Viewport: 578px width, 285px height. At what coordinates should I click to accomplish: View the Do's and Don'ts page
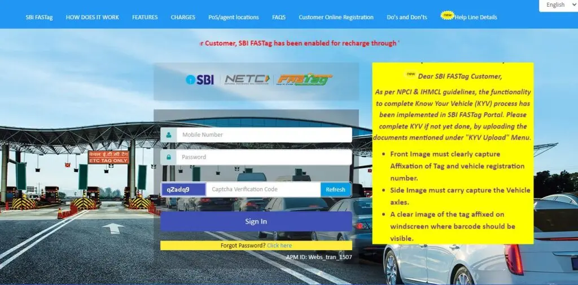tap(407, 17)
